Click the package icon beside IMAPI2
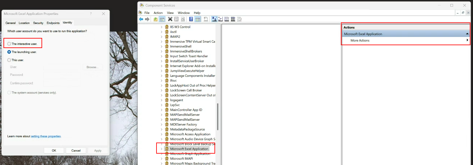Viewport: 473px width, 165px height. (167, 37)
